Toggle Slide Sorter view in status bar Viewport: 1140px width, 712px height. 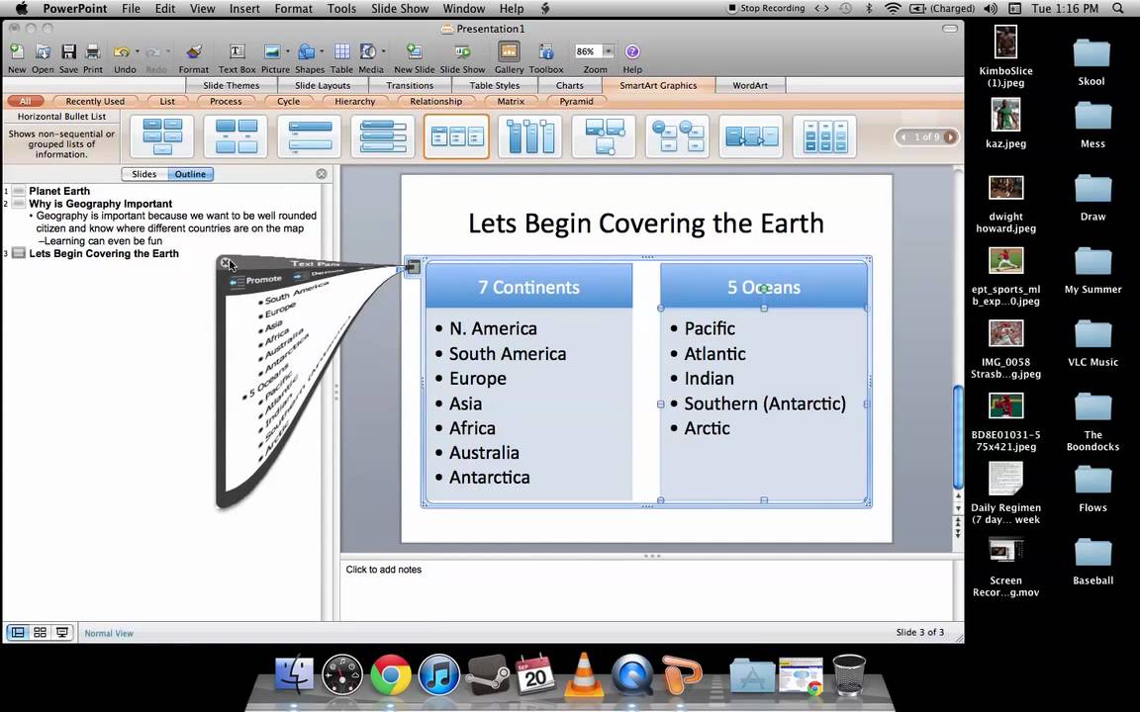pyautogui.click(x=40, y=633)
